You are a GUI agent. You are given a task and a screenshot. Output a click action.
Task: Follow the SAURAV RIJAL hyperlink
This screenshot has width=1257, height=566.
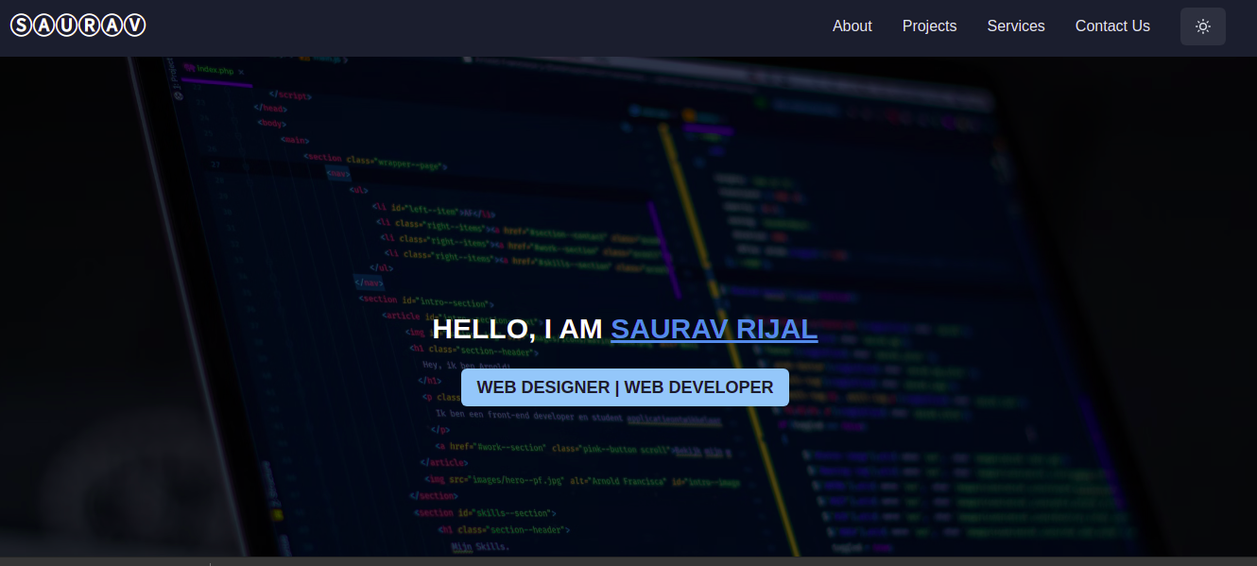714,329
